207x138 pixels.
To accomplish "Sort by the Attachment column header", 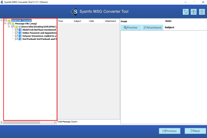I will (112, 21).
